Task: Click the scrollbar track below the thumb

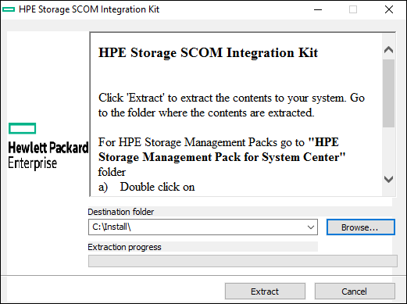Action: point(389,150)
